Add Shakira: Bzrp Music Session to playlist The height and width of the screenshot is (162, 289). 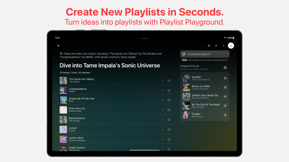[225, 96]
